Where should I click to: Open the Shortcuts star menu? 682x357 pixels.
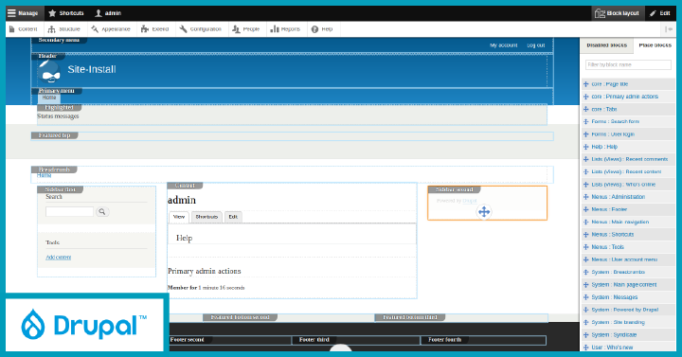tap(66, 13)
